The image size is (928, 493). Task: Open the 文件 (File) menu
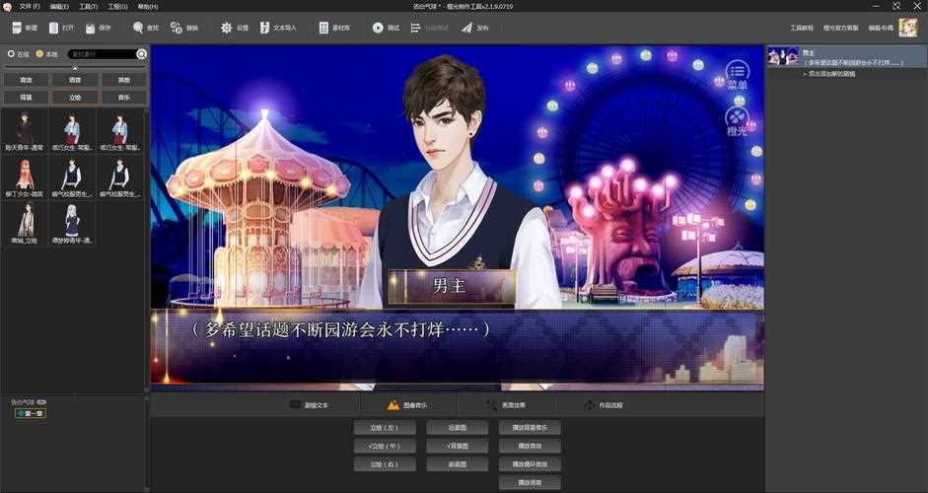pyautogui.click(x=30, y=6)
